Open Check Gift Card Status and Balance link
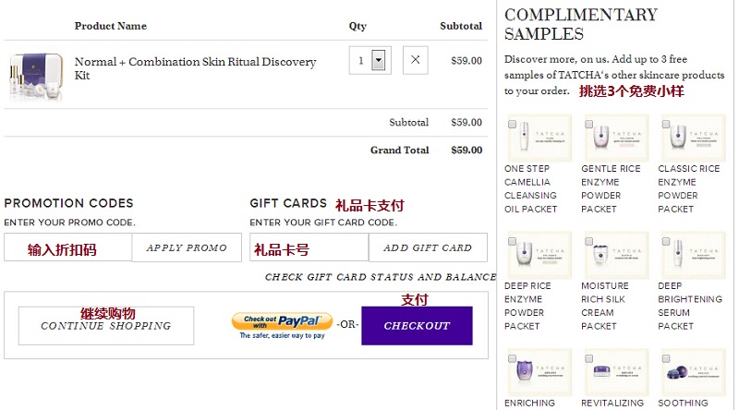This screenshot has height=410, width=739. pyautogui.click(x=381, y=277)
